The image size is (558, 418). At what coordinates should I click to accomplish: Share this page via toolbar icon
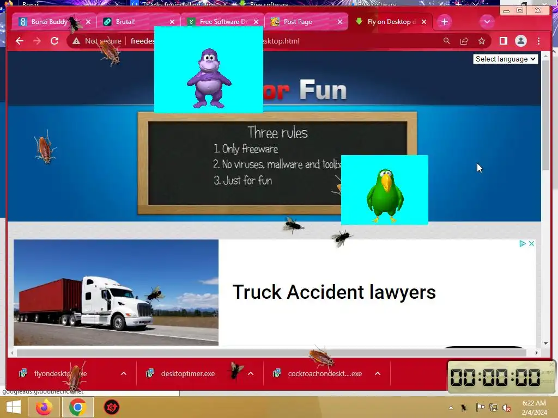coord(464,41)
